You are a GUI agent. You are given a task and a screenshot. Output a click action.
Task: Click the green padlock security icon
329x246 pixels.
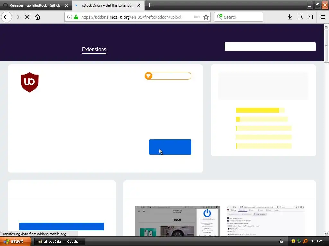tap(76, 17)
